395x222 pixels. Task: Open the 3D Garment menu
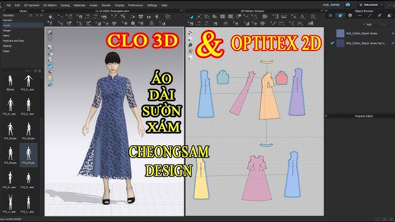32,5
